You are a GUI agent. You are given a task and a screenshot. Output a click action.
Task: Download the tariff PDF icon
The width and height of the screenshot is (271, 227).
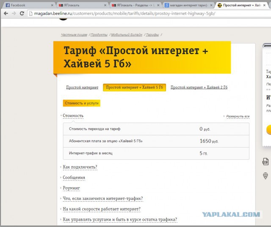tap(265, 161)
